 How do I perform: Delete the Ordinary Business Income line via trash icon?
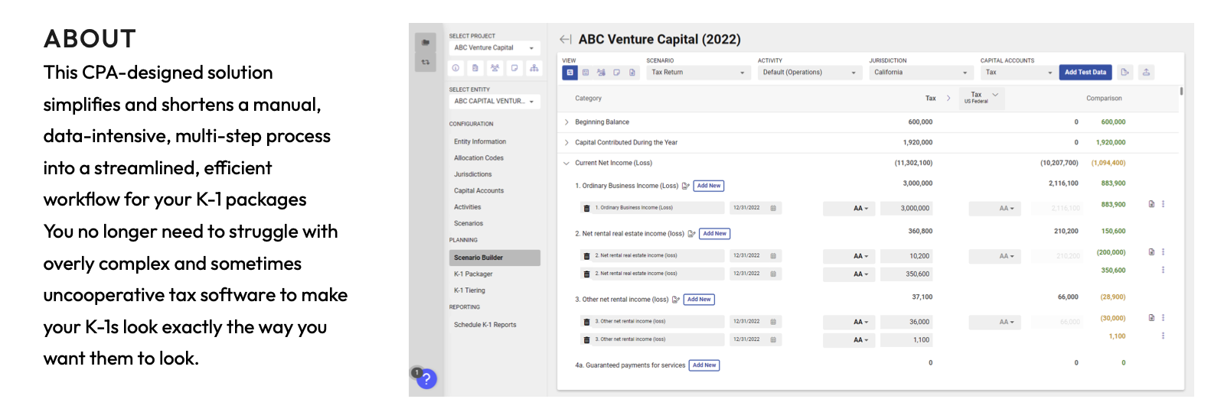[587, 208]
